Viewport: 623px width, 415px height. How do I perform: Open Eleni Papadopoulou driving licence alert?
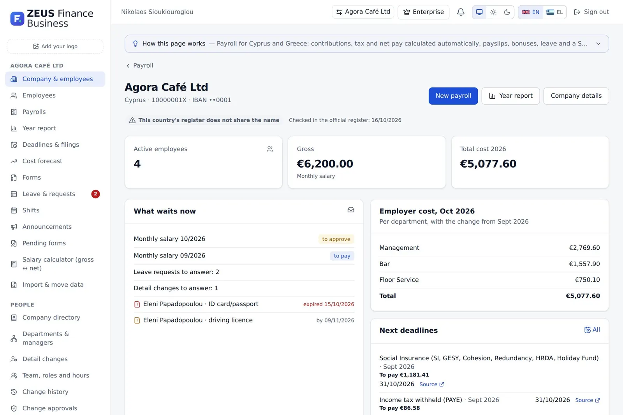click(244, 320)
